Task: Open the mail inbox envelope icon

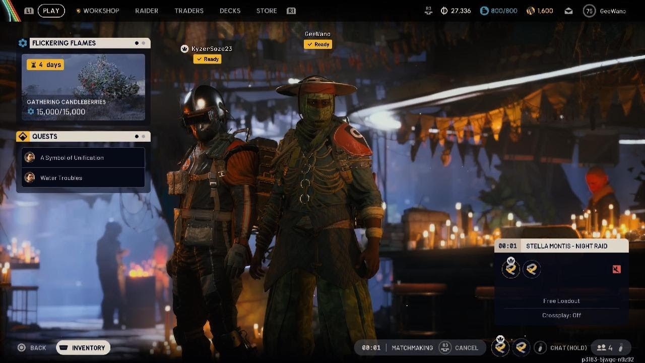Action: click(x=568, y=11)
